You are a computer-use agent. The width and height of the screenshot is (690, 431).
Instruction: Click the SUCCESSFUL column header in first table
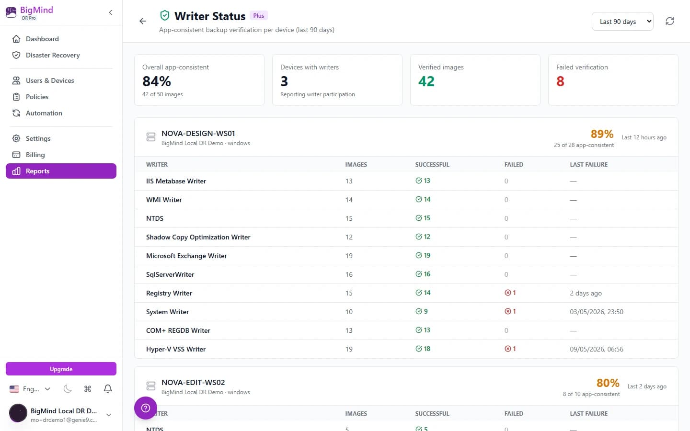click(432, 164)
